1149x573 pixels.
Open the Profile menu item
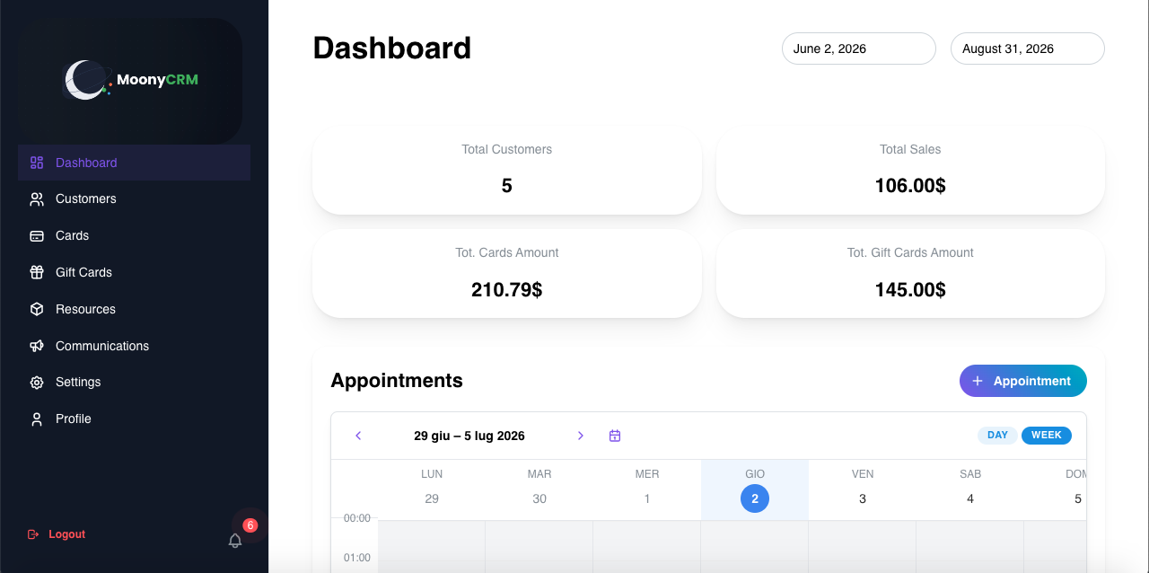(x=135, y=419)
